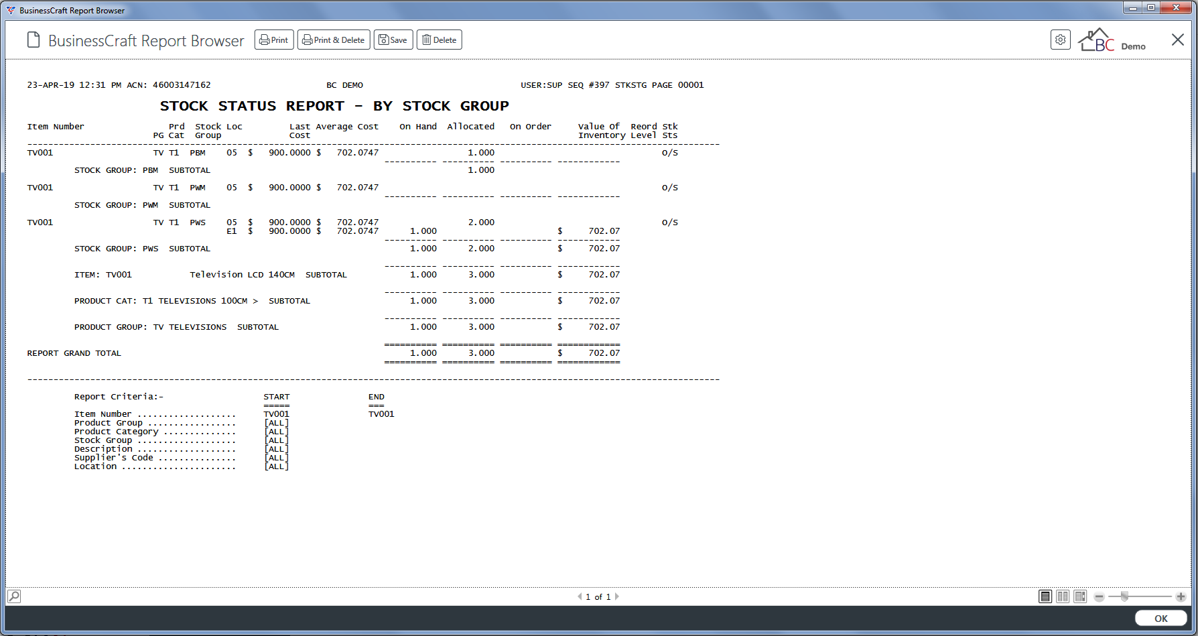Open the search magnifier at bottom left

click(14, 596)
